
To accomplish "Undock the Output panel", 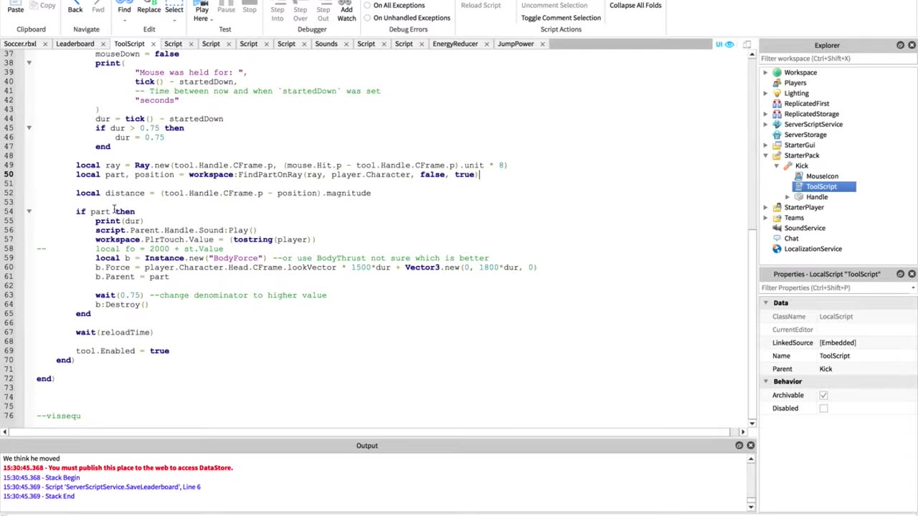I will pyautogui.click(x=739, y=445).
